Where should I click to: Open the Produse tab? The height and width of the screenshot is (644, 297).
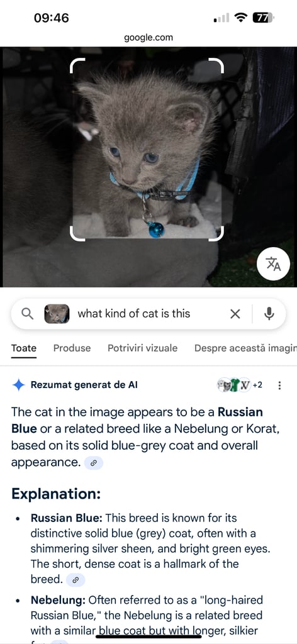[72, 348]
